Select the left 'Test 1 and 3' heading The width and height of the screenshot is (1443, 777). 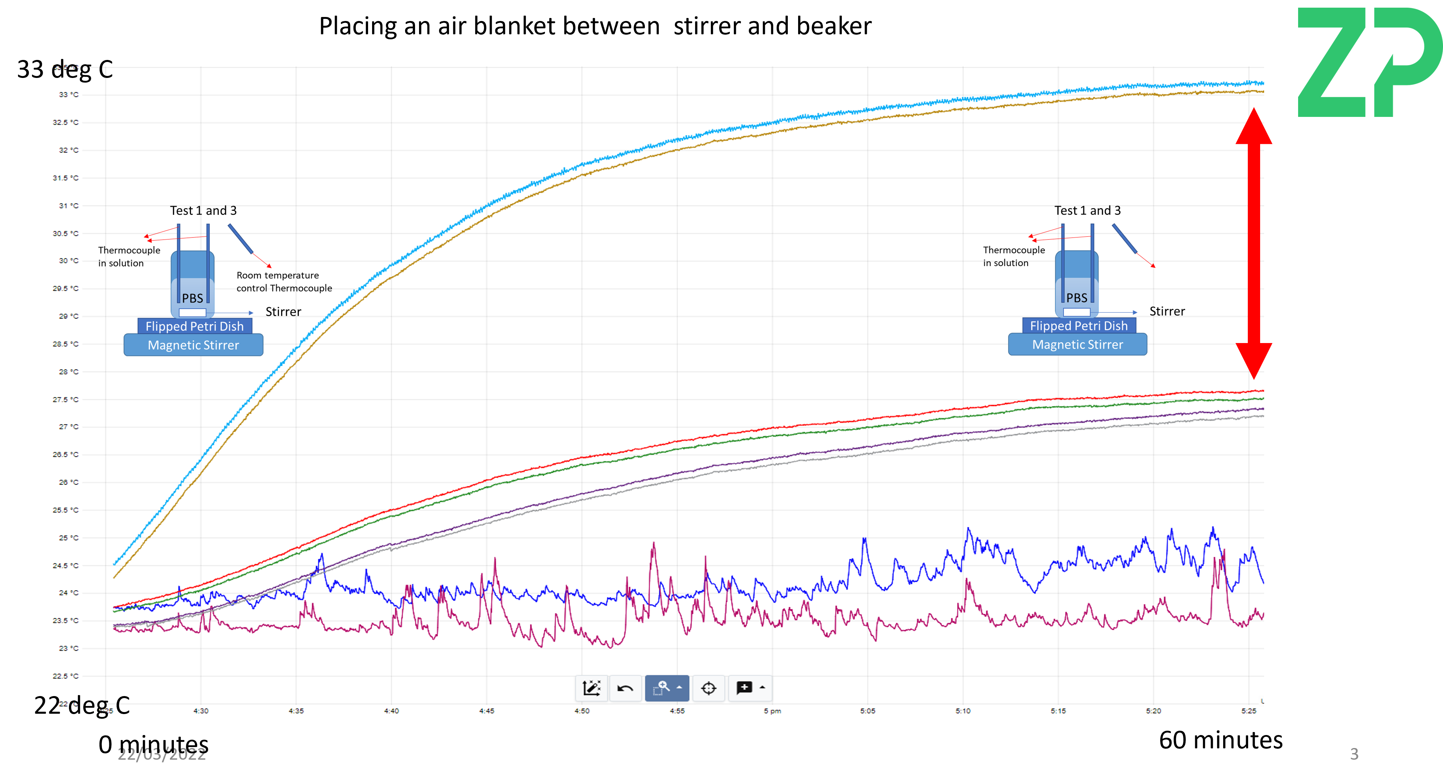[x=203, y=210]
